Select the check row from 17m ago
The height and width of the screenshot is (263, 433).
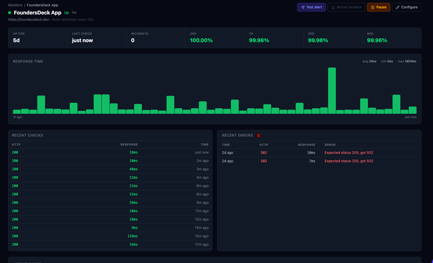tap(110, 245)
